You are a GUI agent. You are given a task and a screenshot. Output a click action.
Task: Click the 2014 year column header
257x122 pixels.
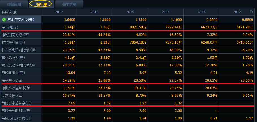pyautogui.click(x=165, y=12)
